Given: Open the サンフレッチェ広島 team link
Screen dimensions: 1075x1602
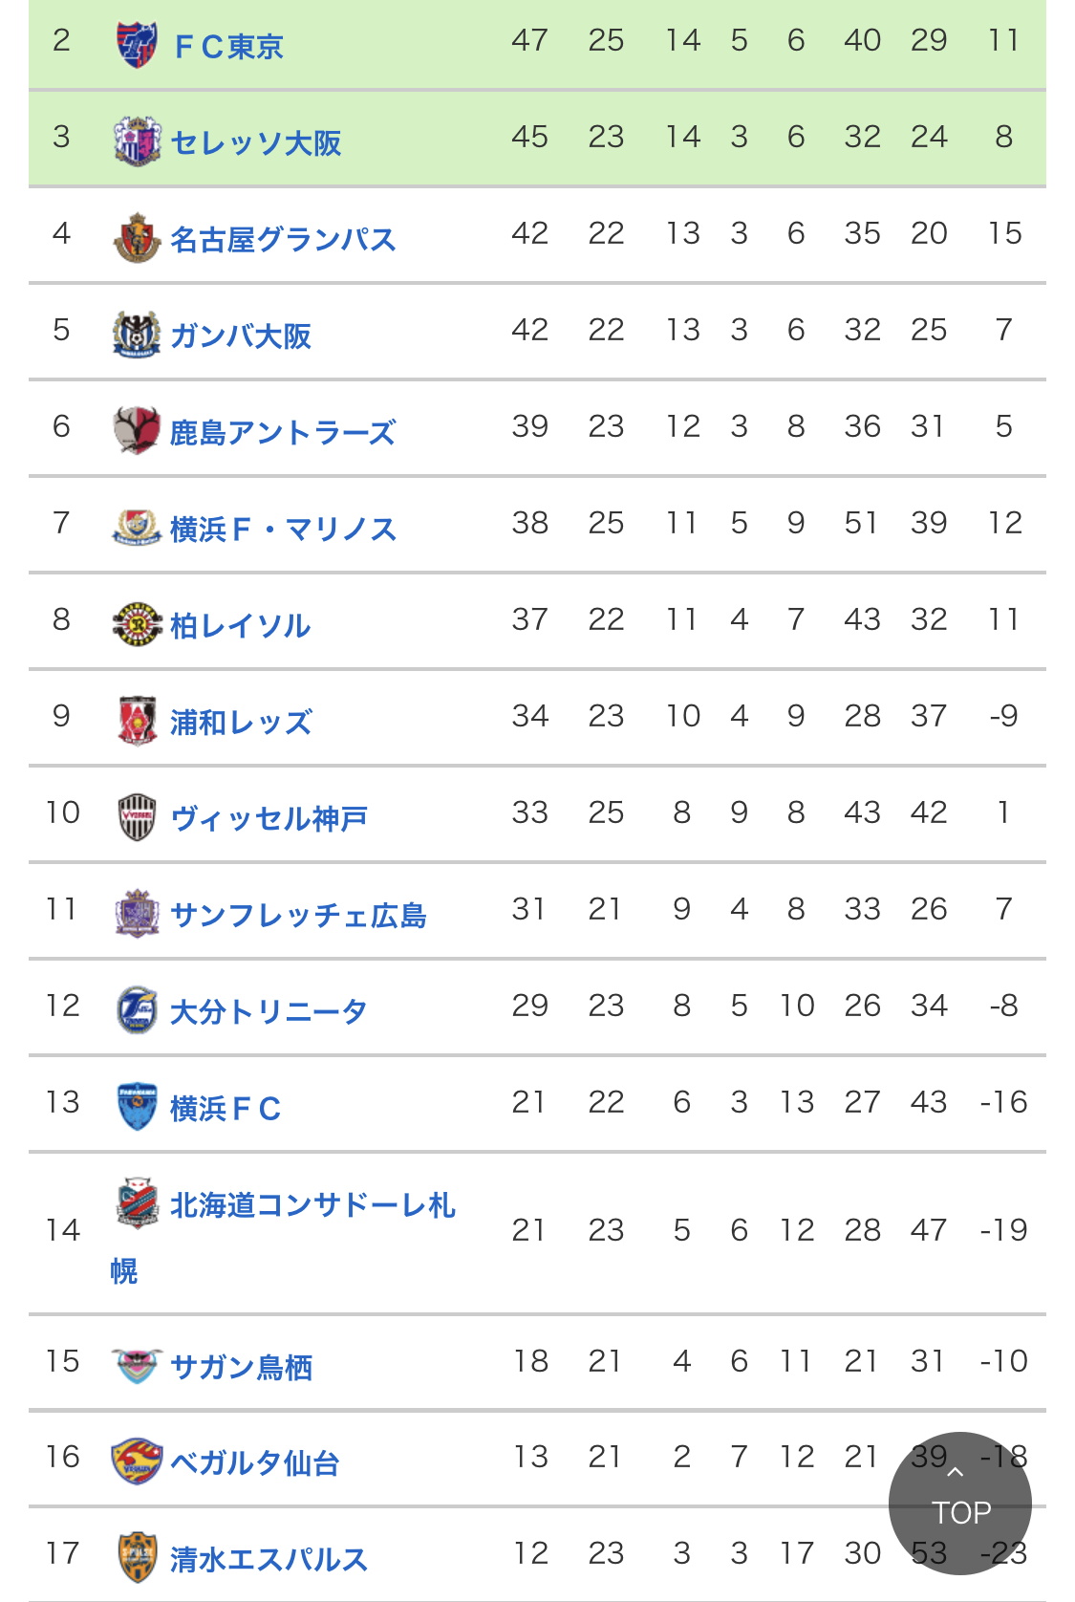Looking at the screenshot, I should (x=298, y=915).
